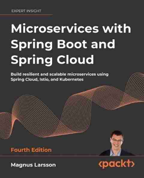Click the author name Magnus Larsson
Screen dimensions: 144x178
(x=33, y=165)
